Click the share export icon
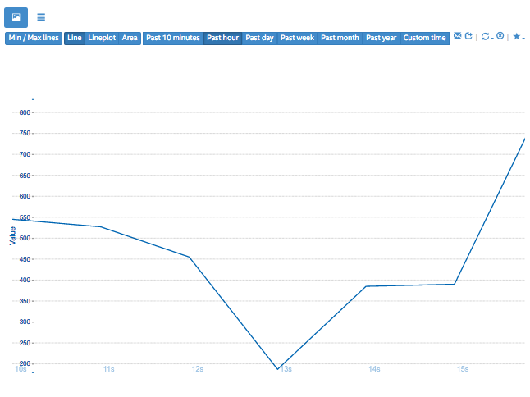This screenshot has width=530, height=397. click(x=468, y=37)
